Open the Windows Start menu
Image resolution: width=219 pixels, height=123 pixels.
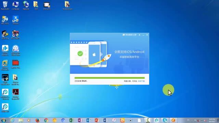[3, 120]
